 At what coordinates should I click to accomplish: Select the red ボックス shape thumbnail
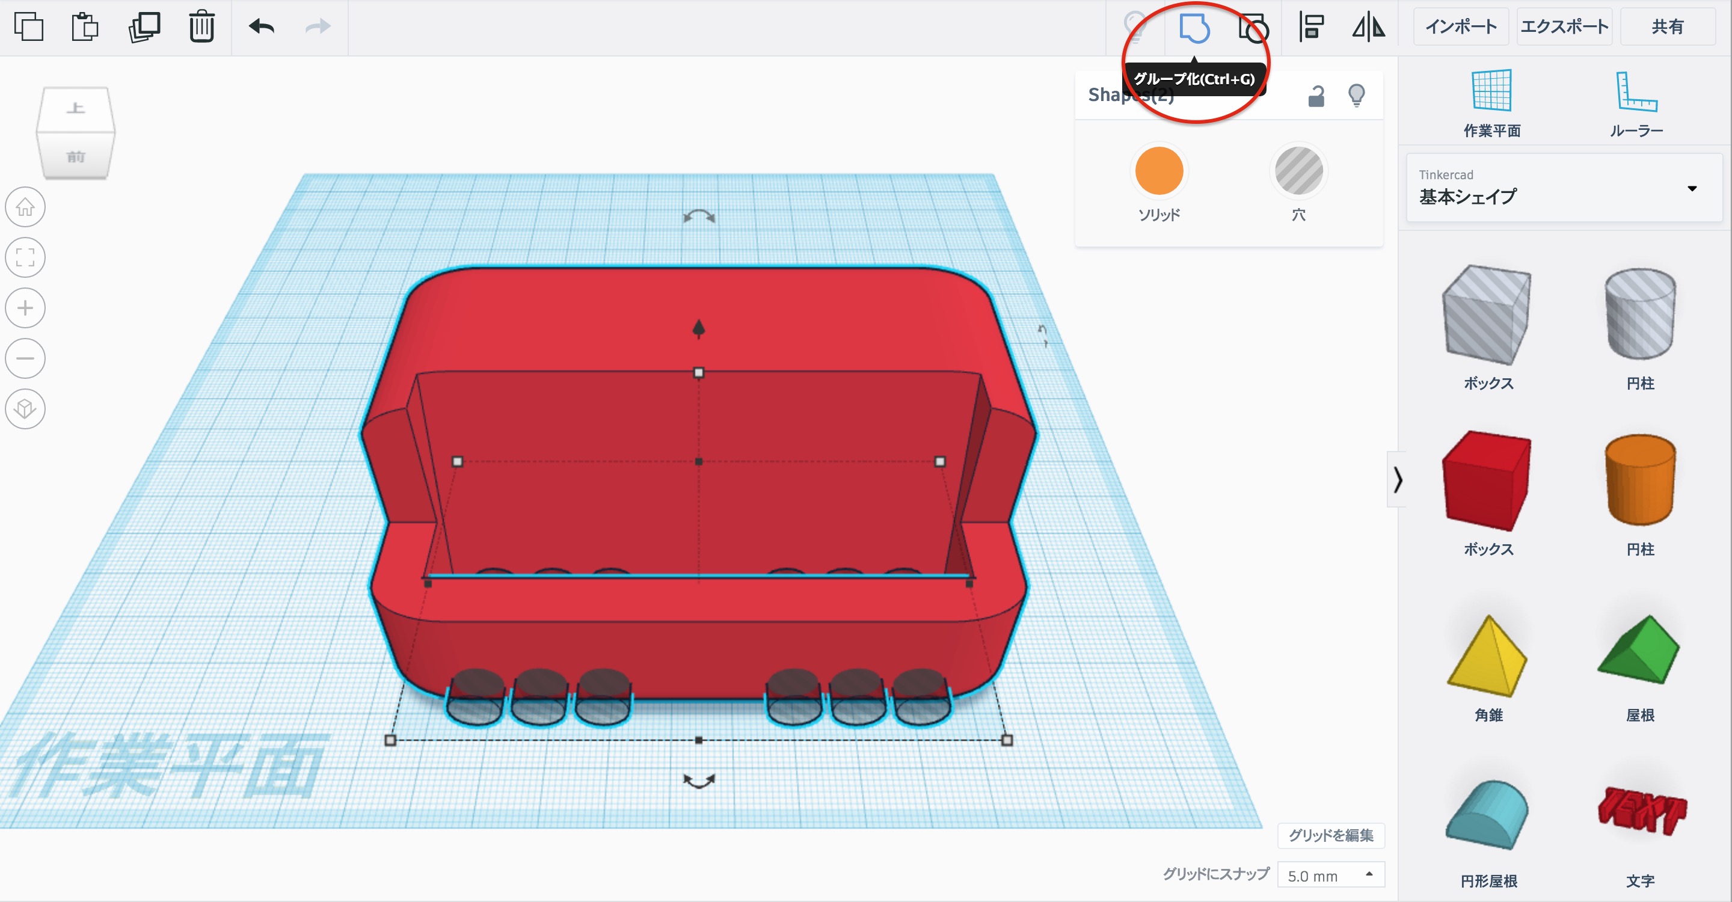coord(1487,480)
